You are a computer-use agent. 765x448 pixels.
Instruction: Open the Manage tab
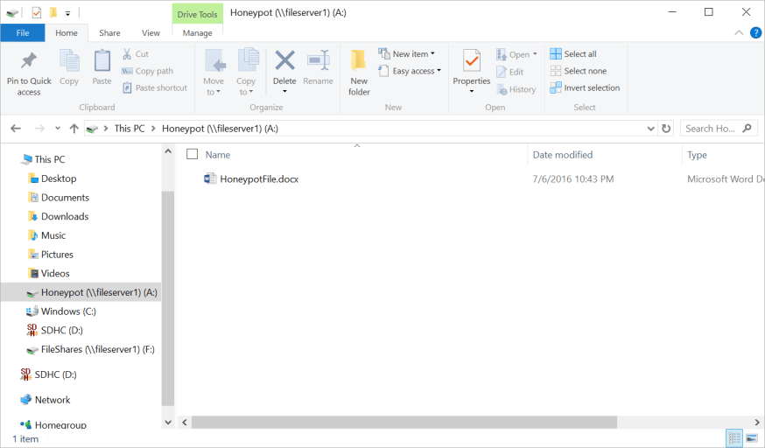pyautogui.click(x=197, y=32)
